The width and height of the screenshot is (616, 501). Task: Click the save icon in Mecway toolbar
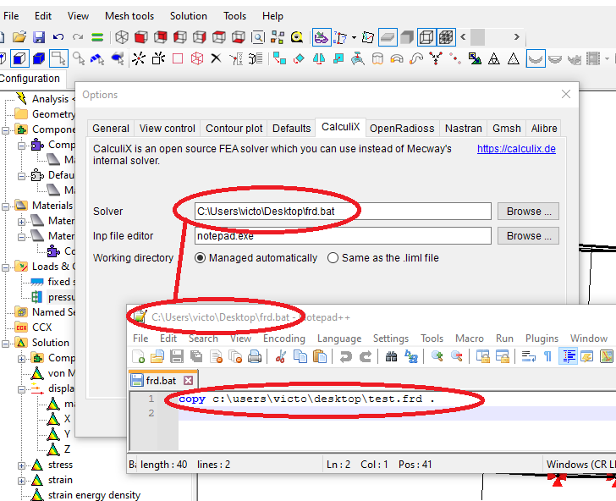click(39, 37)
